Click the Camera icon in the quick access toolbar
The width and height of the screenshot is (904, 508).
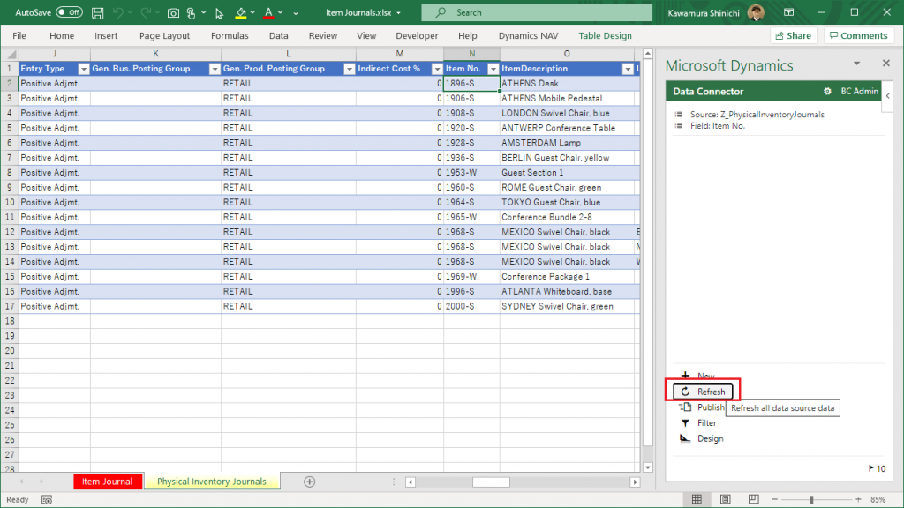click(173, 12)
